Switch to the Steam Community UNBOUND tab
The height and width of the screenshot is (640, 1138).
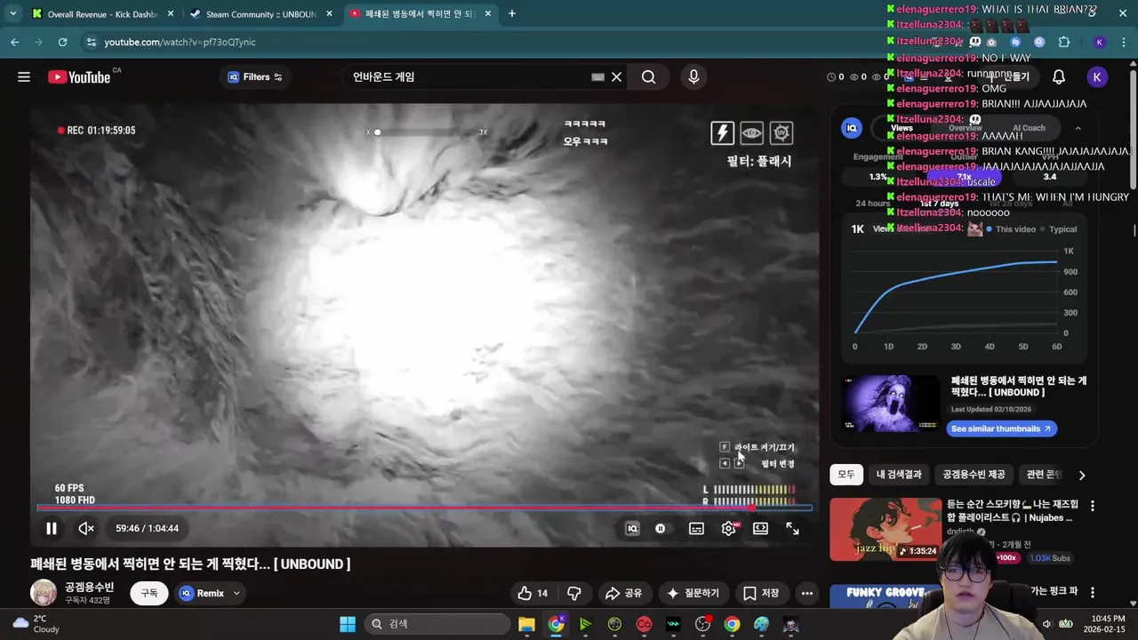tap(261, 14)
